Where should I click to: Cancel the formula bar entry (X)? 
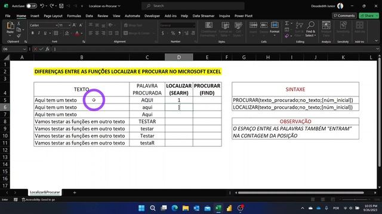[35, 49]
